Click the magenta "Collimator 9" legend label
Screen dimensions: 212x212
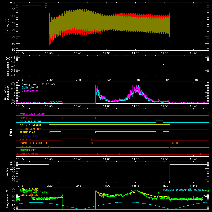30,91
